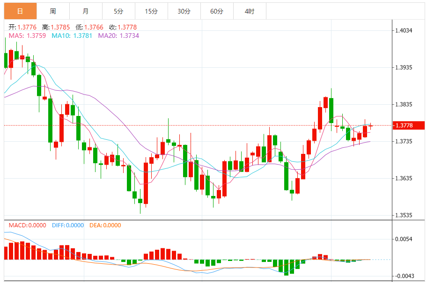The height and width of the screenshot is (282, 427).
Task: Select the 日 daily timeframe tab
Action: 20,11
